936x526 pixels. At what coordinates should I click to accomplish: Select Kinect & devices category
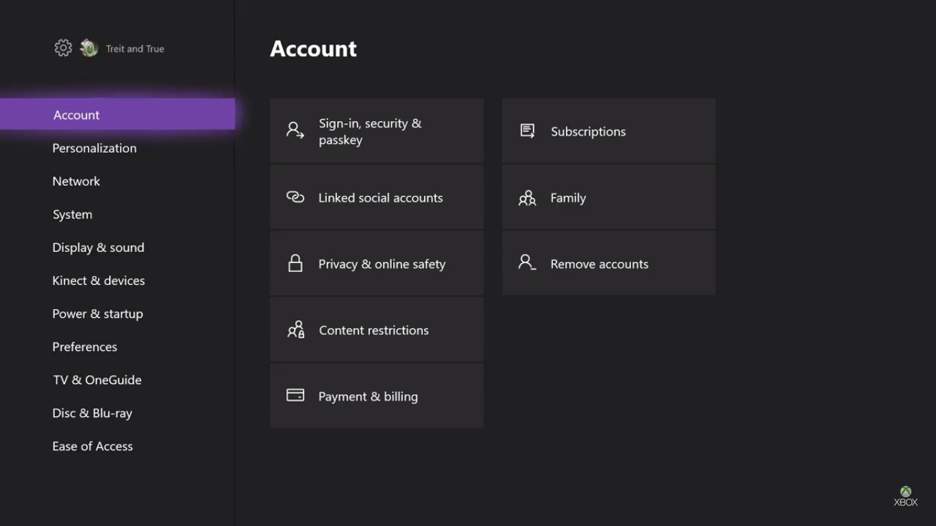click(x=99, y=281)
